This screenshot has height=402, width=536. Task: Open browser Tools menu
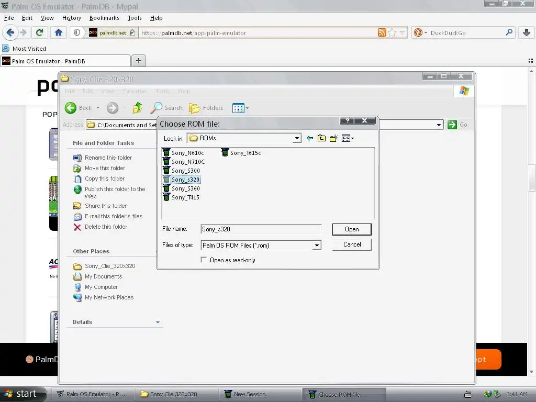(135, 18)
